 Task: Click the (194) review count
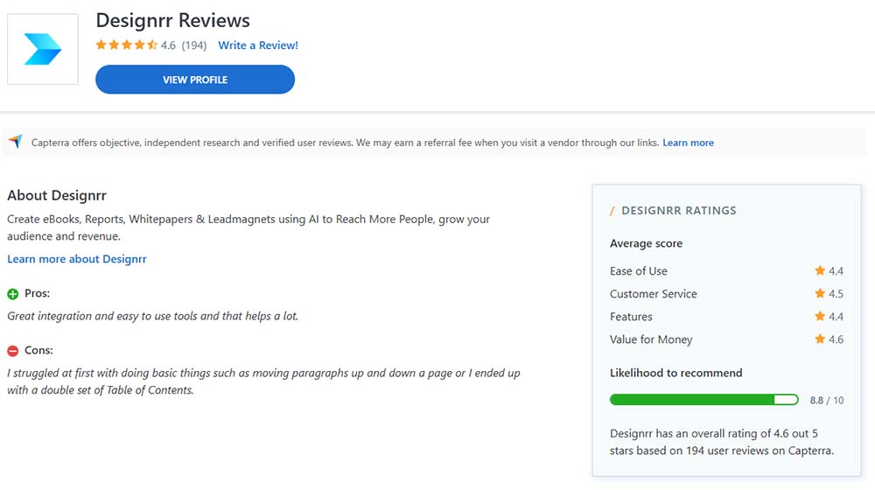click(x=194, y=45)
